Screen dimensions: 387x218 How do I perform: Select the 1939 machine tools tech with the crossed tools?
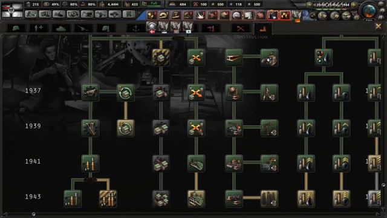tap(90, 128)
